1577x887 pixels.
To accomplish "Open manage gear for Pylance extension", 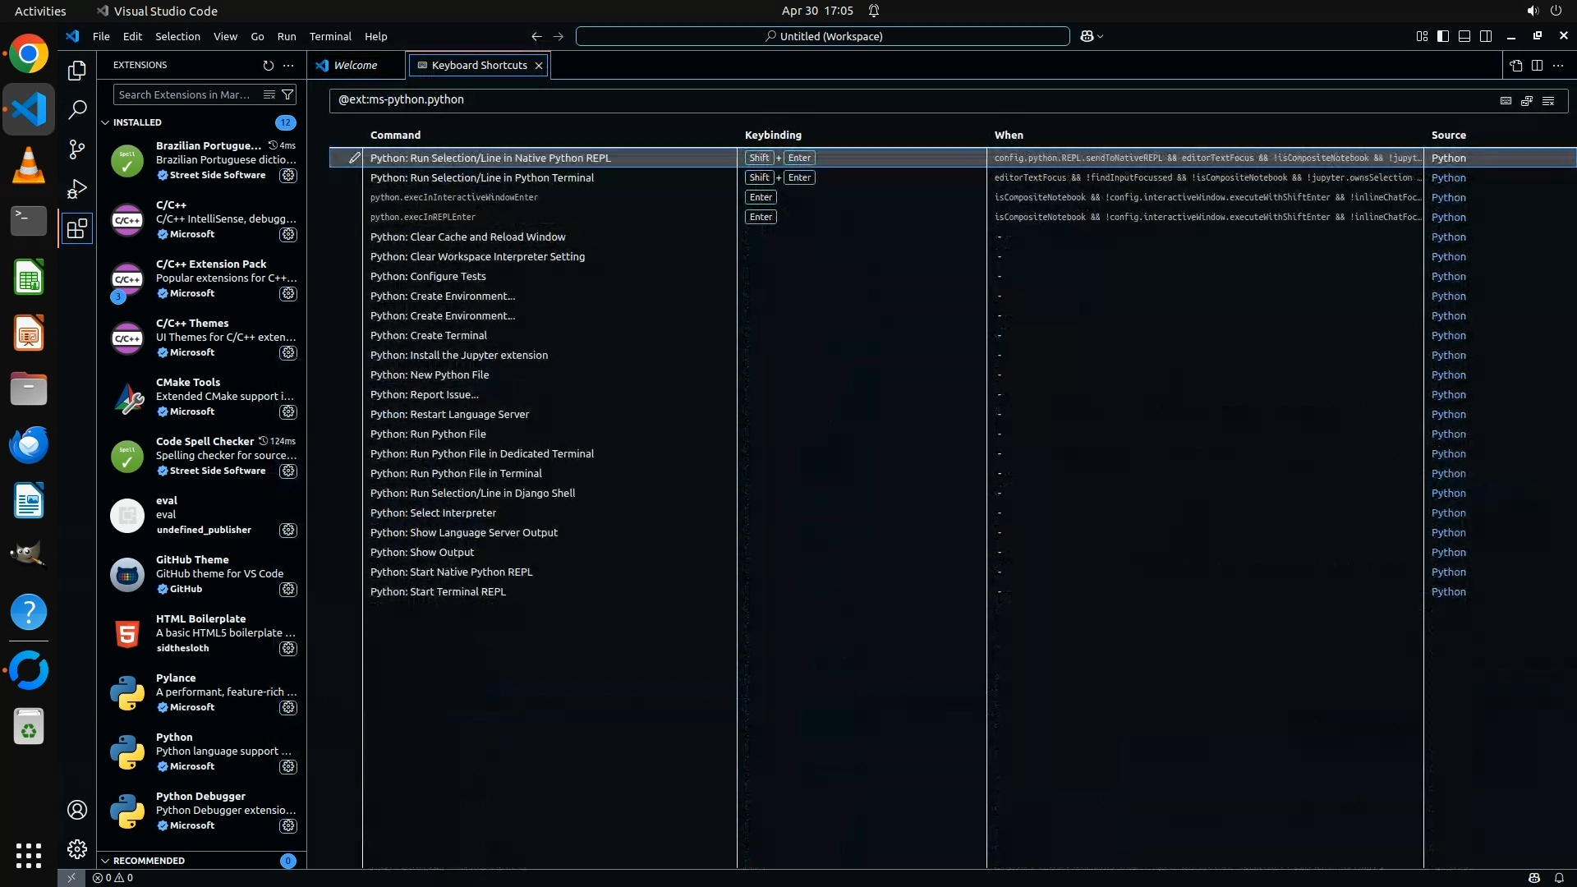I will click(287, 707).
